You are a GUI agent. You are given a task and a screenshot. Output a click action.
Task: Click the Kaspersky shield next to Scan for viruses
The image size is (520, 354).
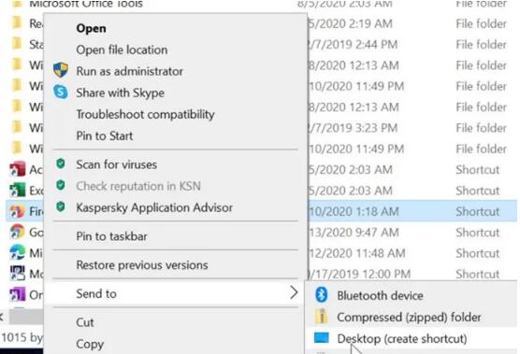(61, 163)
